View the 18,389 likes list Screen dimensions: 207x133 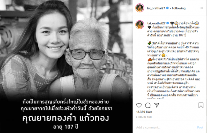[x=144, y=112]
